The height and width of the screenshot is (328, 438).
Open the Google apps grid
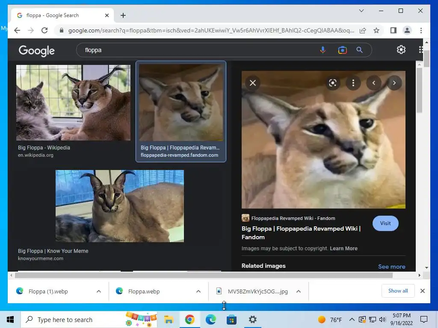pyautogui.click(x=421, y=50)
